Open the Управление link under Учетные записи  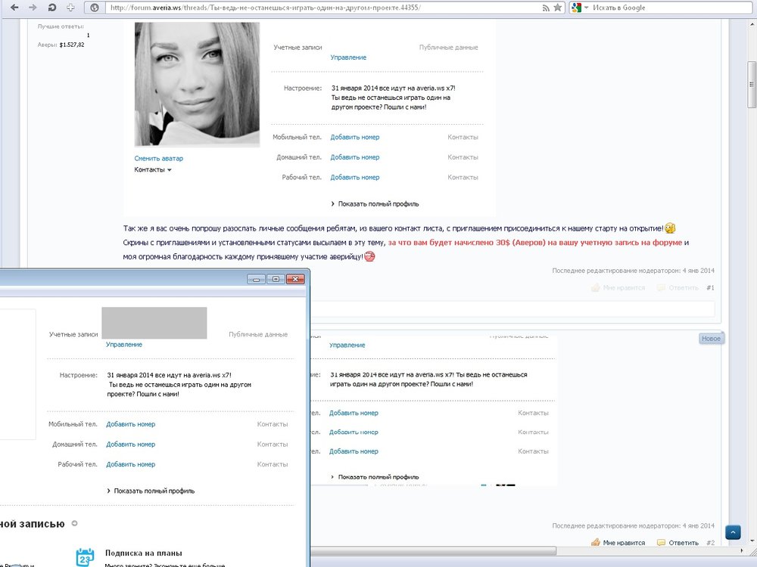point(347,57)
